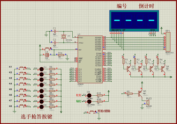The image size is (177, 124).
Task: Click the four-digit 7-segment display
Action: click(133, 20)
